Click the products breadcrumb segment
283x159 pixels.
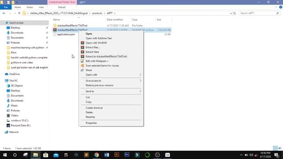[x=97, y=13]
